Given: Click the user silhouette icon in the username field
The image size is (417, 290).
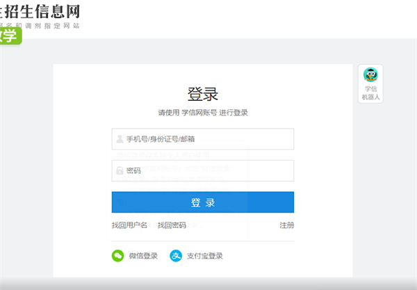Looking at the screenshot, I should [x=120, y=139].
